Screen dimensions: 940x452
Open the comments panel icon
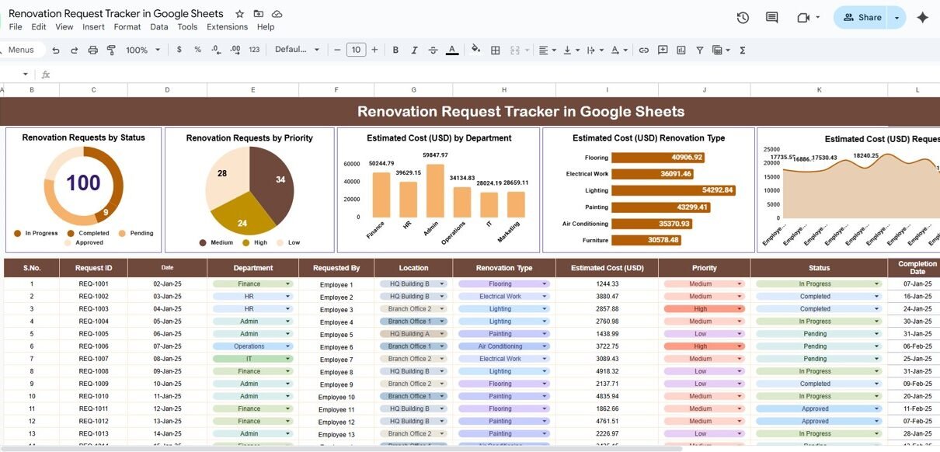(771, 18)
